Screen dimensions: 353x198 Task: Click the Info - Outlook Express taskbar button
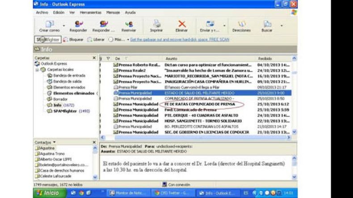(218, 193)
